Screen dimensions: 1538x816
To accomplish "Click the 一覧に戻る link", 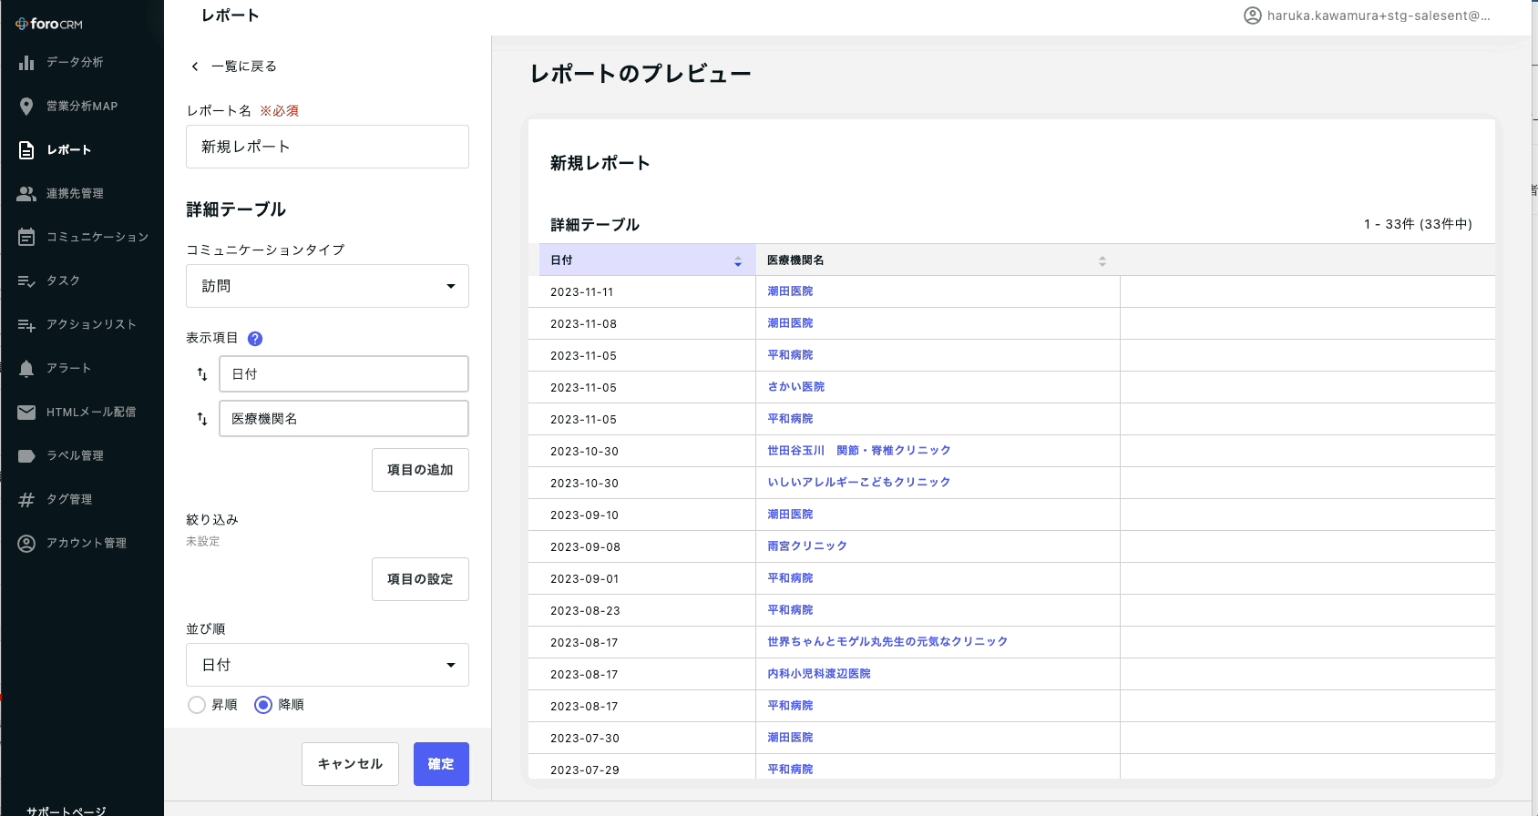I will coord(244,66).
